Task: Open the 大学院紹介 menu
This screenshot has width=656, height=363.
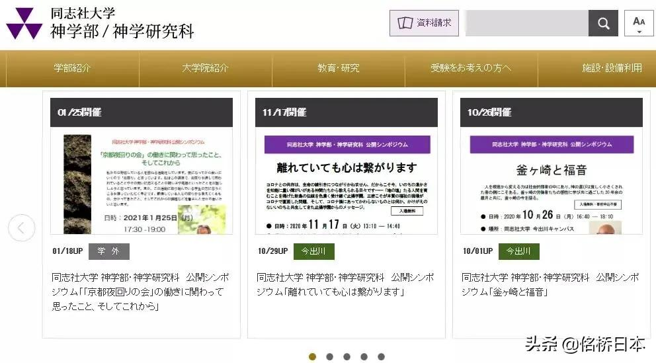Action: coord(205,68)
